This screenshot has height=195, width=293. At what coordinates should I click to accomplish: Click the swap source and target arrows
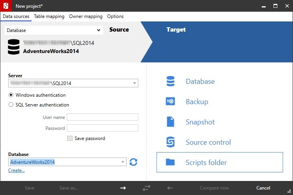pyautogui.click(x=146, y=188)
